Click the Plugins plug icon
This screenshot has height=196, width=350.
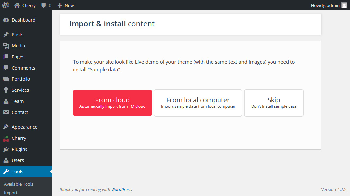click(6, 149)
